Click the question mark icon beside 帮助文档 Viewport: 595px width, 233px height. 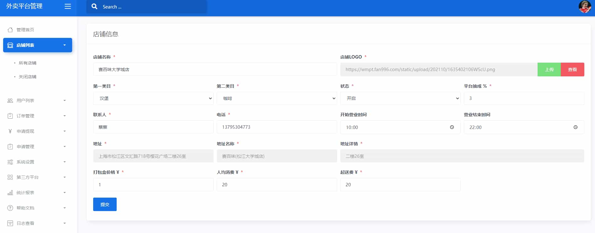coord(10,208)
